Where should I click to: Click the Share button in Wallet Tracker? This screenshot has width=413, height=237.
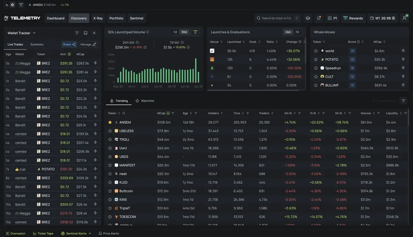(69, 44)
